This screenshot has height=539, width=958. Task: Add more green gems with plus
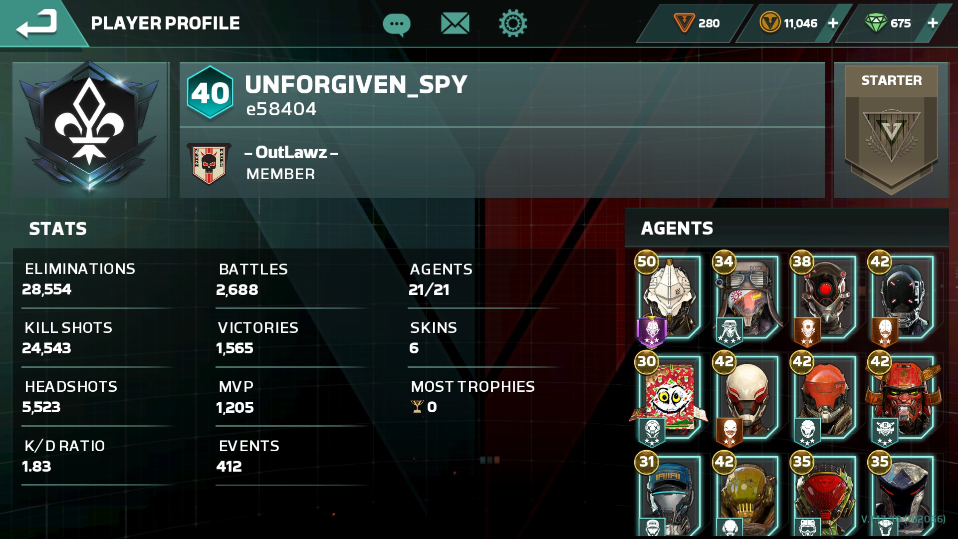pos(933,23)
